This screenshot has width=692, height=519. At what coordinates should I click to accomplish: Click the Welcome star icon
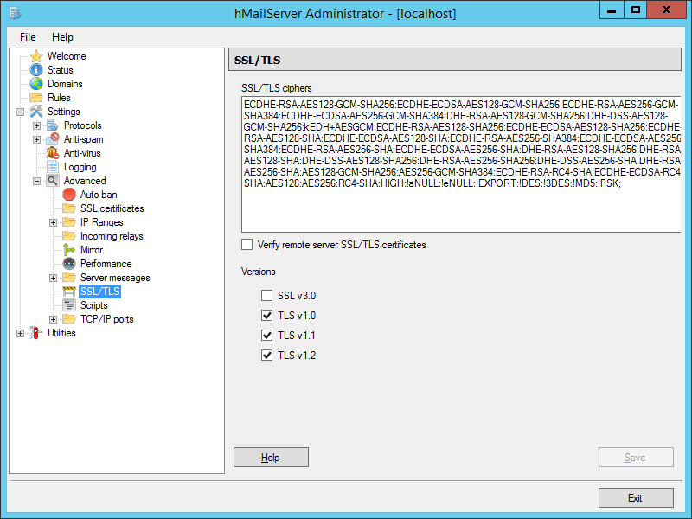[x=36, y=56]
